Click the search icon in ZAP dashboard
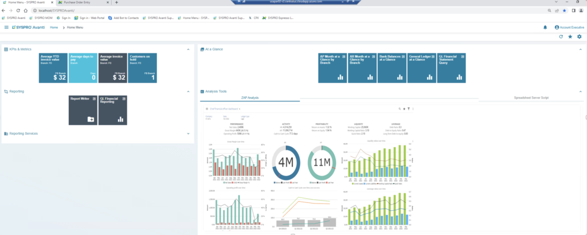587x235 pixels. pyautogui.click(x=400, y=109)
